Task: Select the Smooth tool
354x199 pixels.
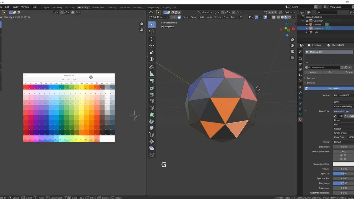Action: 152,128
